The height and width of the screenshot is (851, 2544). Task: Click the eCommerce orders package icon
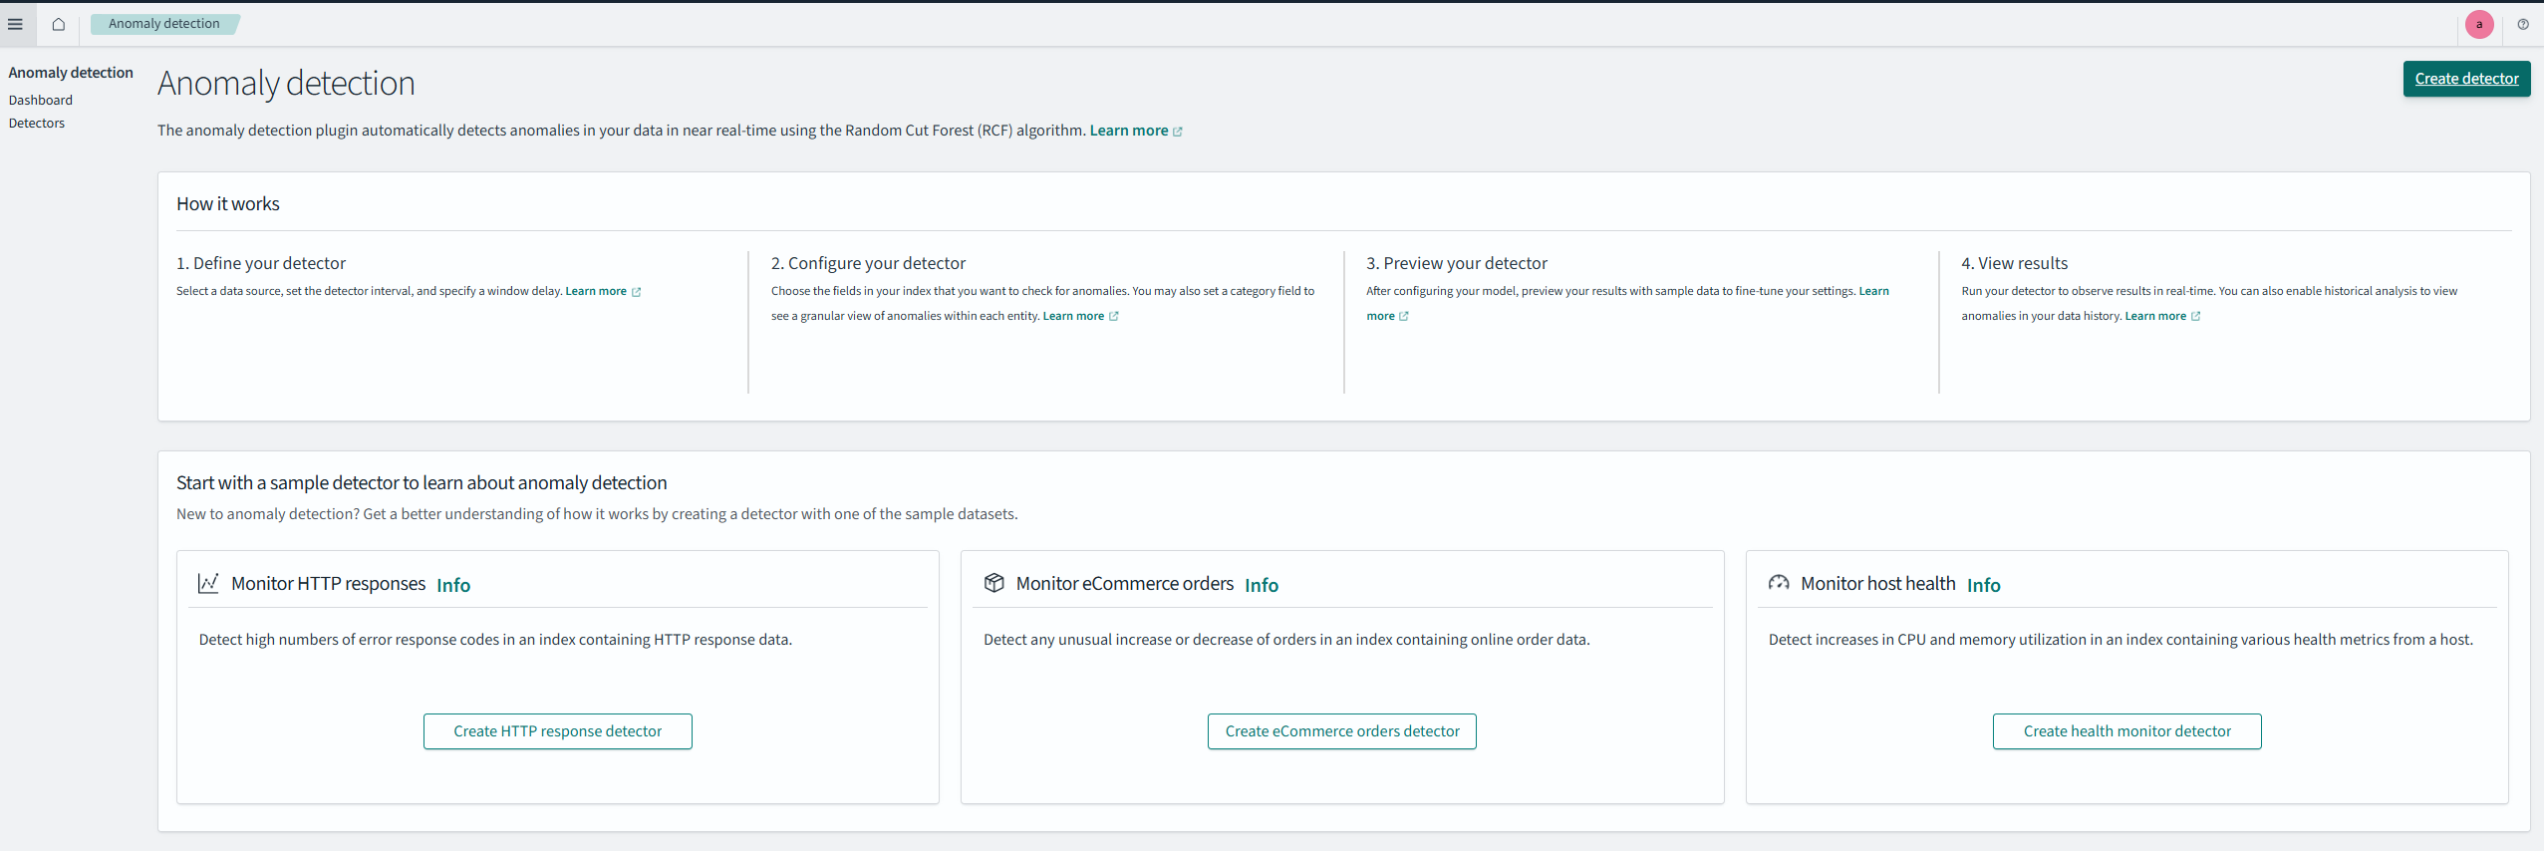[993, 583]
